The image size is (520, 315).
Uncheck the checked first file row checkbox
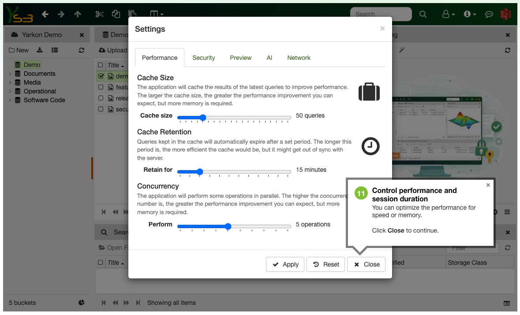click(x=101, y=76)
